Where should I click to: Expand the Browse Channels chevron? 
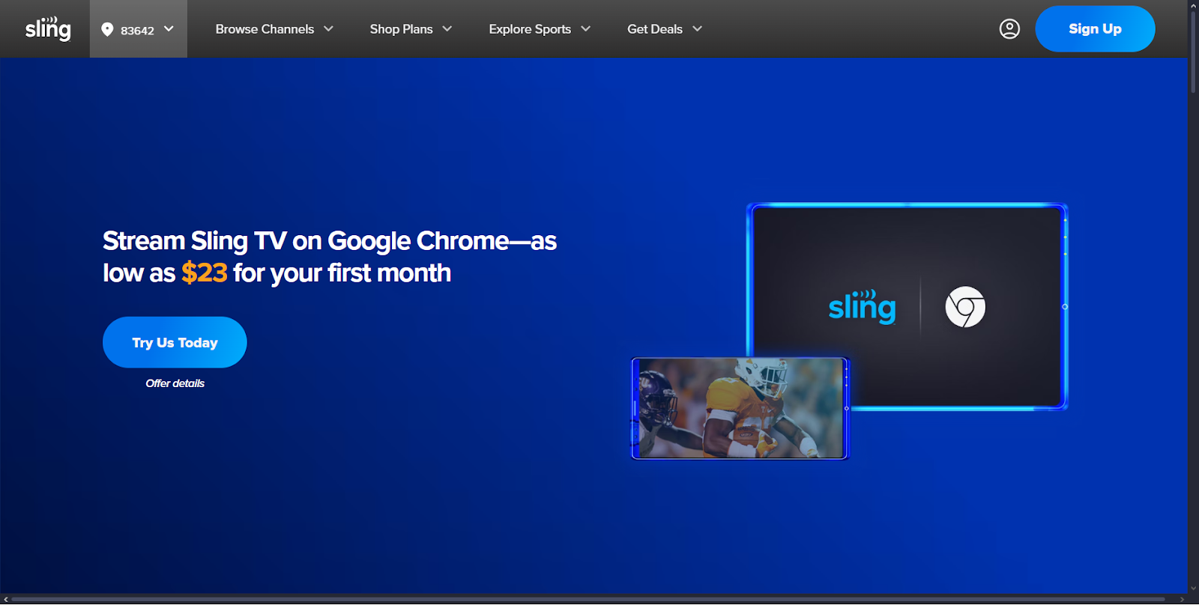[x=328, y=29]
